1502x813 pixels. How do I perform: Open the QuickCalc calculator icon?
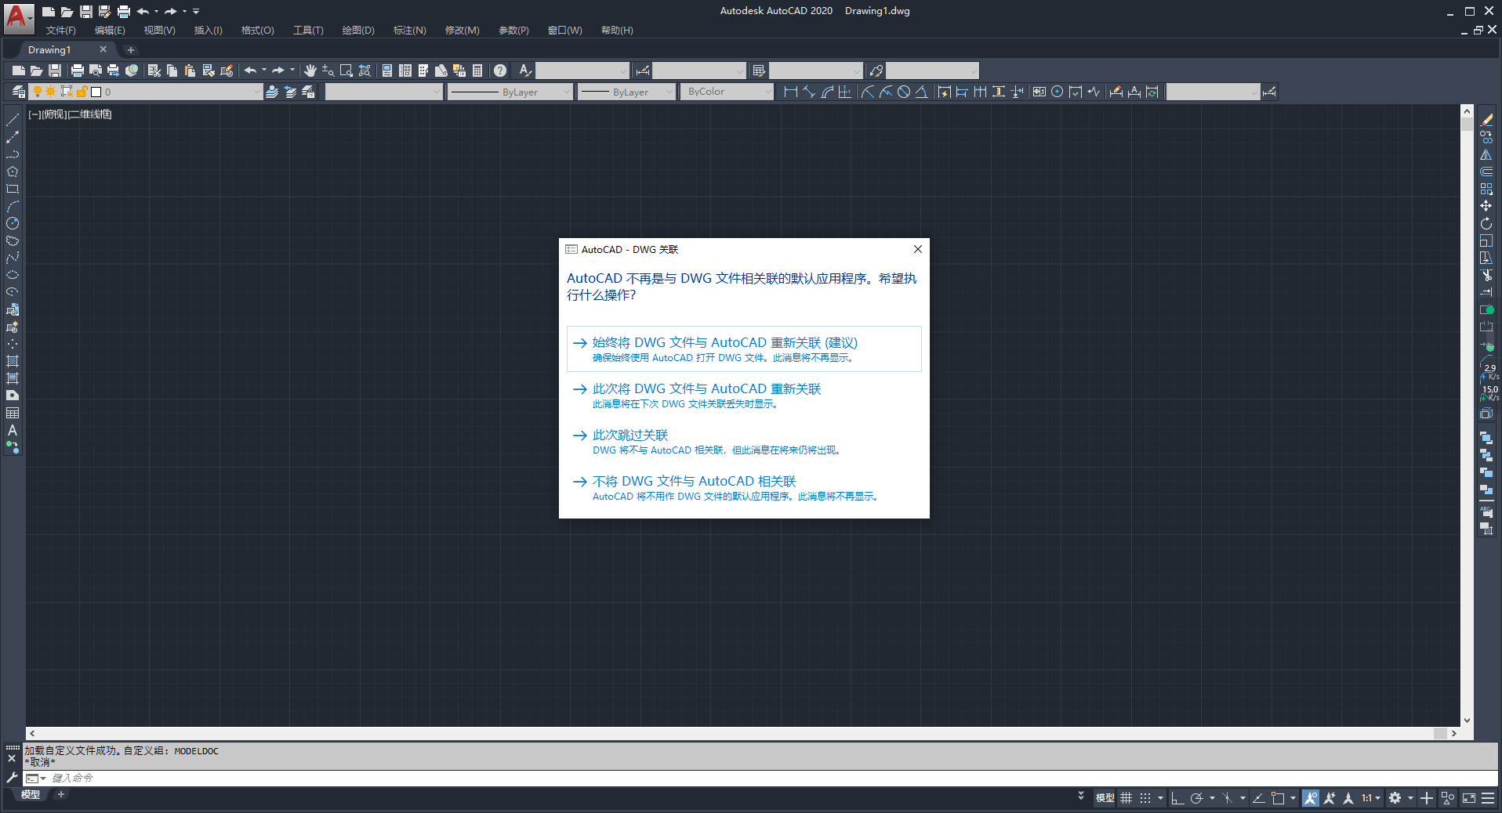pyautogui.click(x=476, y=70)
